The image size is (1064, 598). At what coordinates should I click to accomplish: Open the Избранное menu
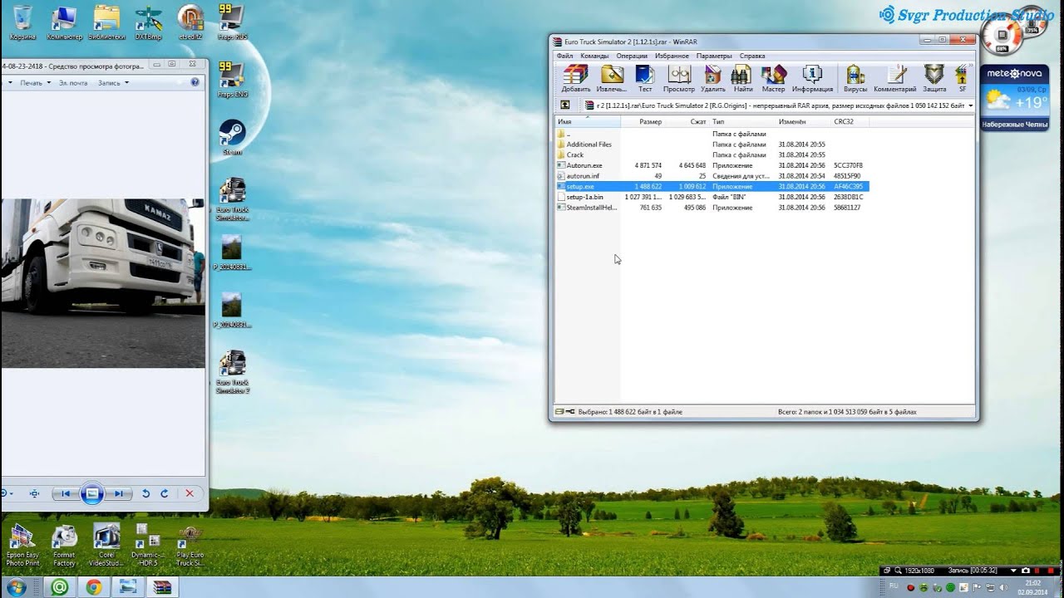click(672, 56)
